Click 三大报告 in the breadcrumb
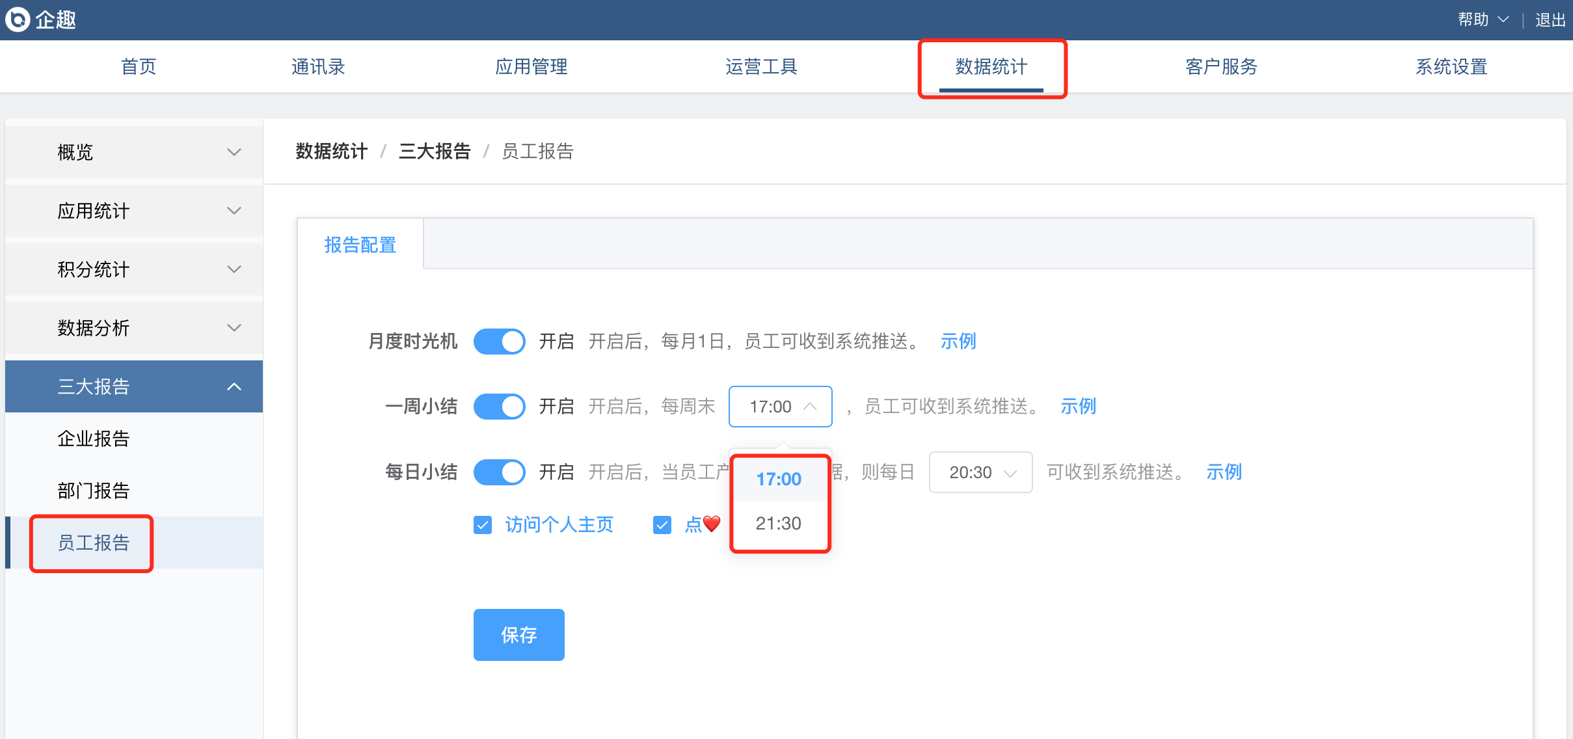This screenshot has width=1573, height=739. pos(435,152)
